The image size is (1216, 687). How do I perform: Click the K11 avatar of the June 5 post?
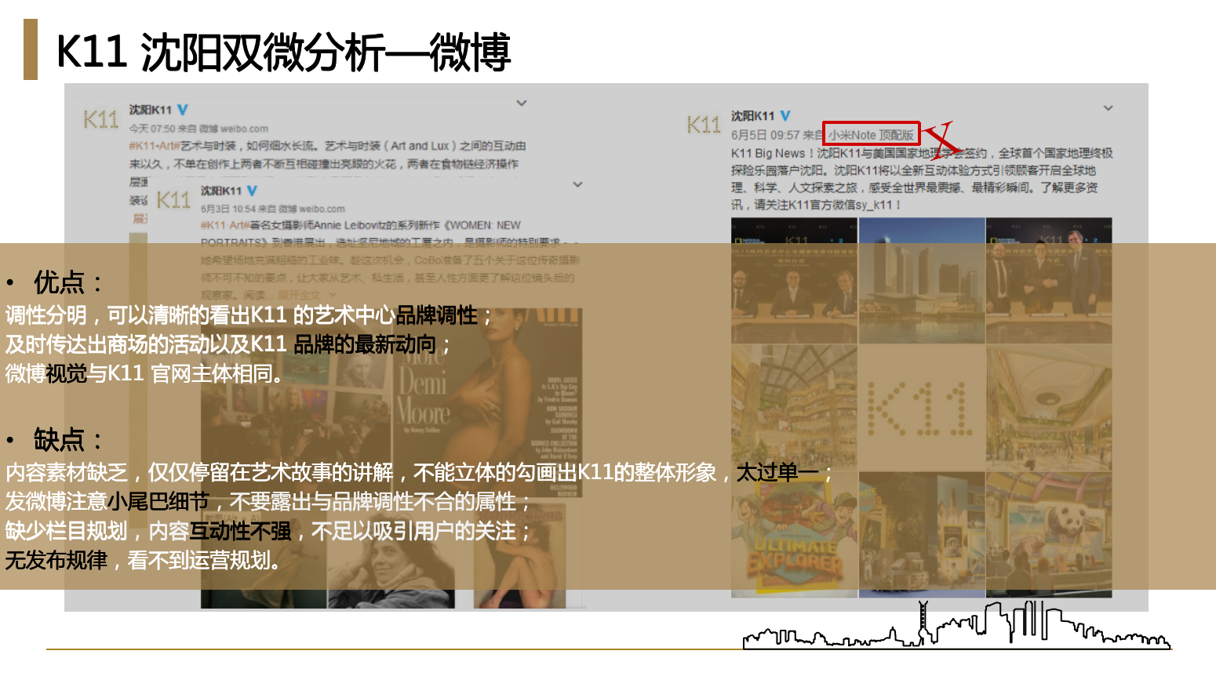click(704, 125)
